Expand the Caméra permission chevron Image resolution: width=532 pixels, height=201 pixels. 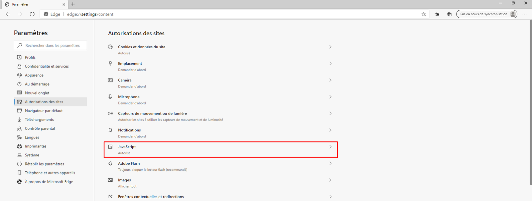[330, 80]
